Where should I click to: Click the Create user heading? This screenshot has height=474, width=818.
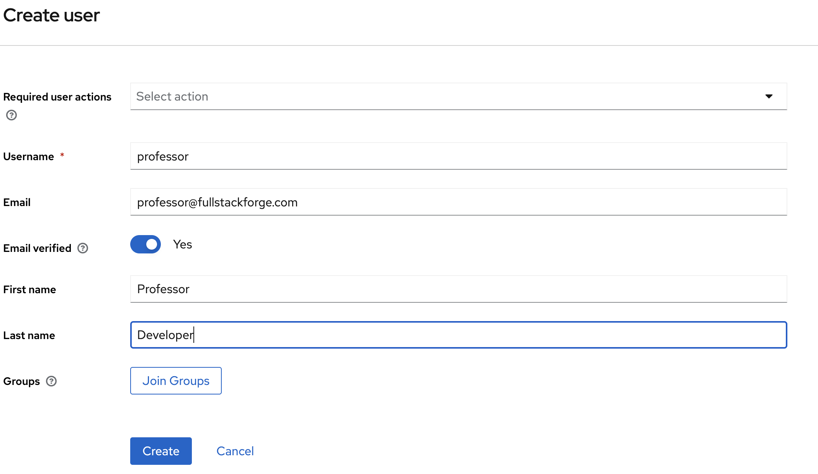click(x=51, y=15)
